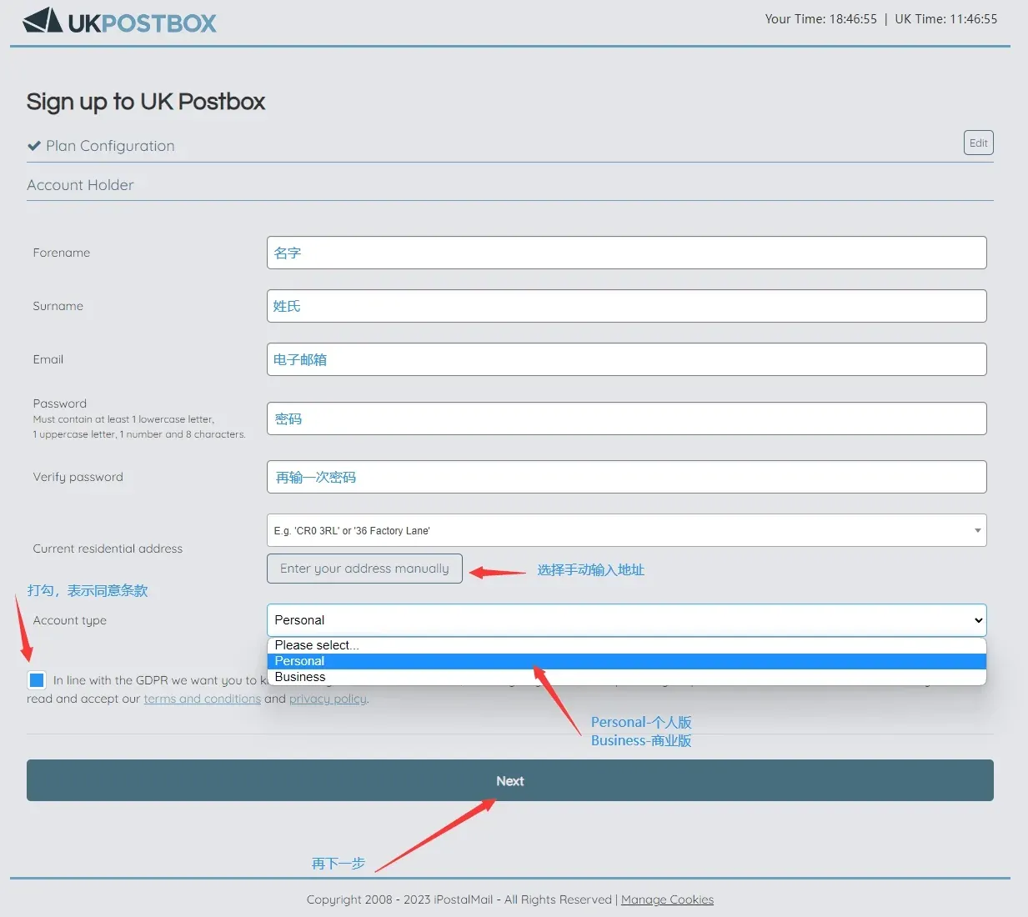Screen dimensions: 1028x917
Task: Open the terms and conditions link
Action: coord(202,699)
